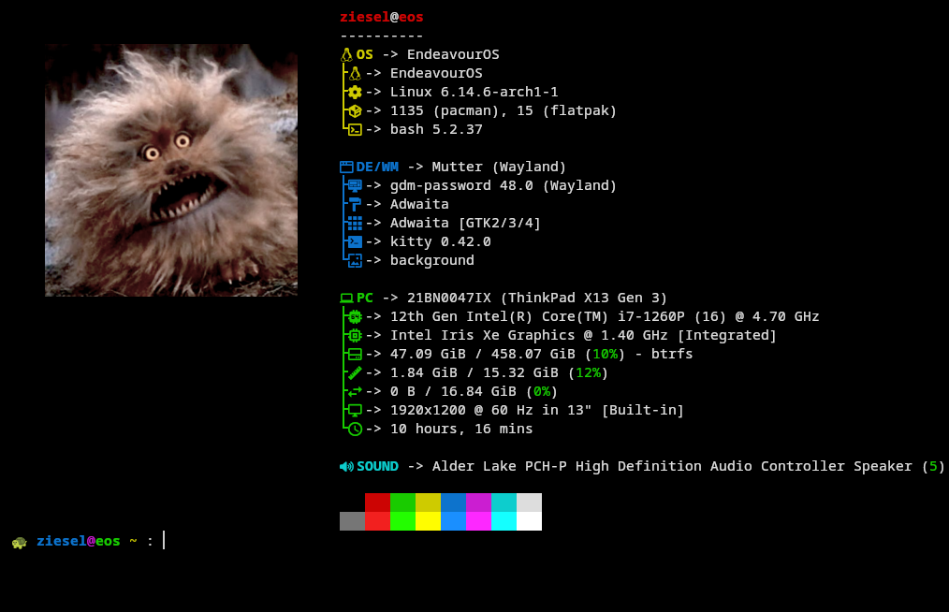Click the window icon beside DE/WM heading
Viewport: 949px width, 612px height.
pyautogui.click(x=346, y=168)
